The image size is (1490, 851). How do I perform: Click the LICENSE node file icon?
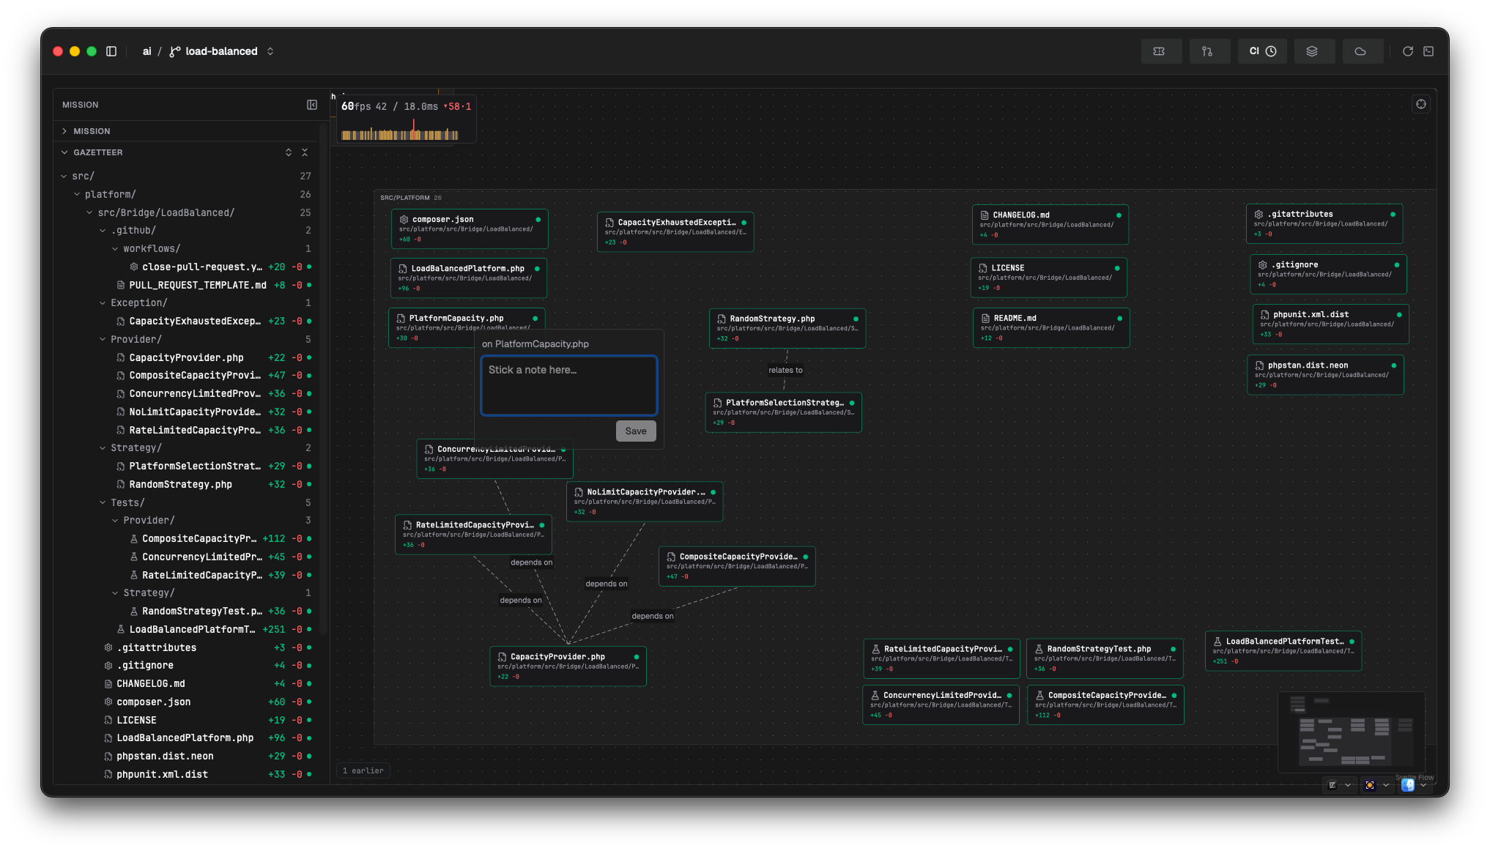(x=983, y=267)
